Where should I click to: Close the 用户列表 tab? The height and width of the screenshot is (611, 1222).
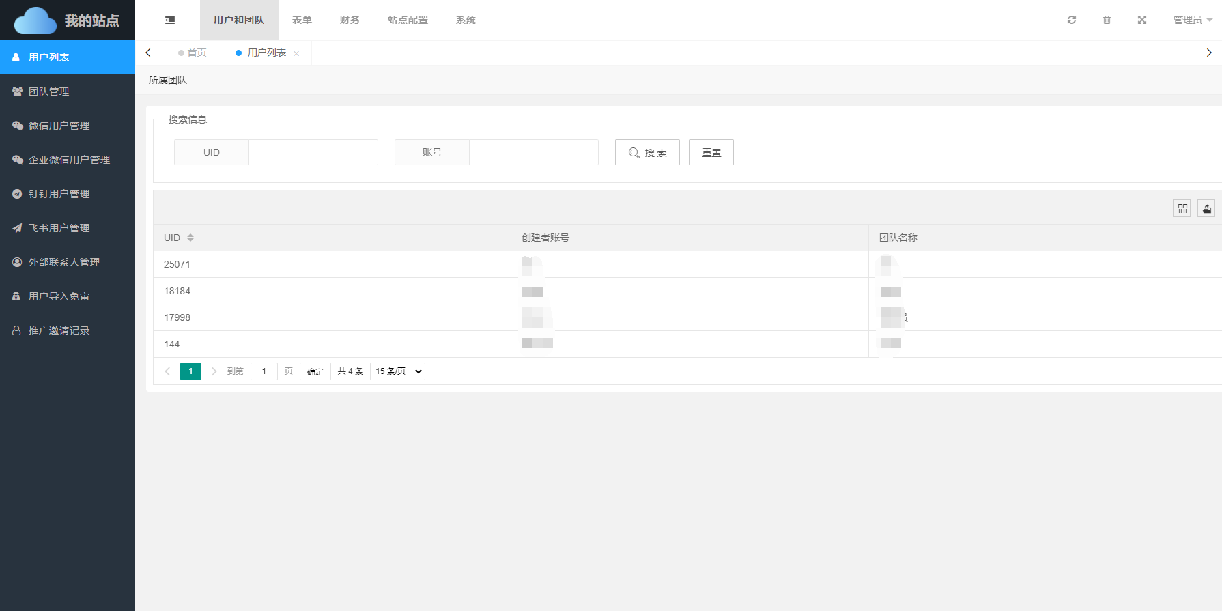[x=296, y=53]
